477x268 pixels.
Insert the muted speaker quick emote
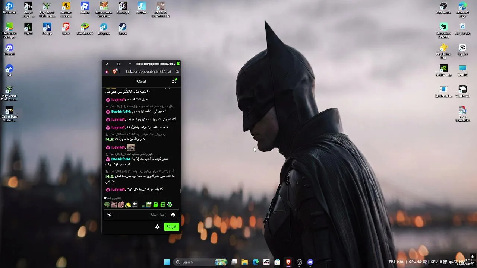[135, 204]
